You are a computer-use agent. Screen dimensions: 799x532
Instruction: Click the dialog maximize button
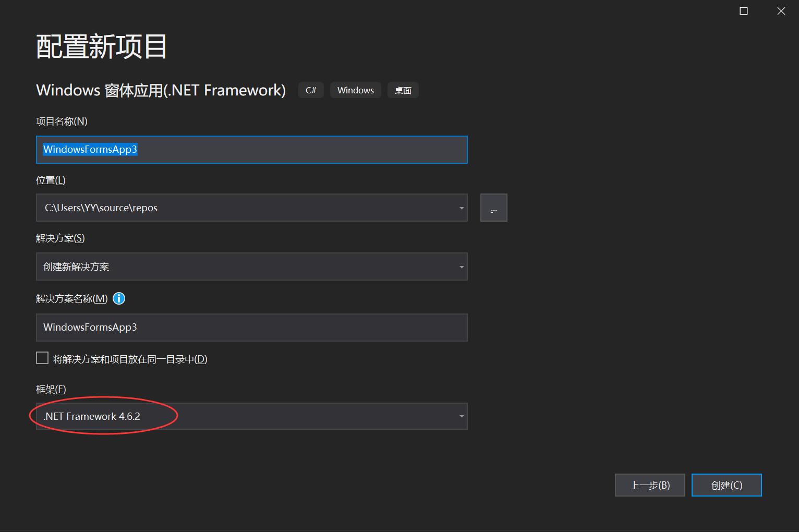tap(743, 10)
